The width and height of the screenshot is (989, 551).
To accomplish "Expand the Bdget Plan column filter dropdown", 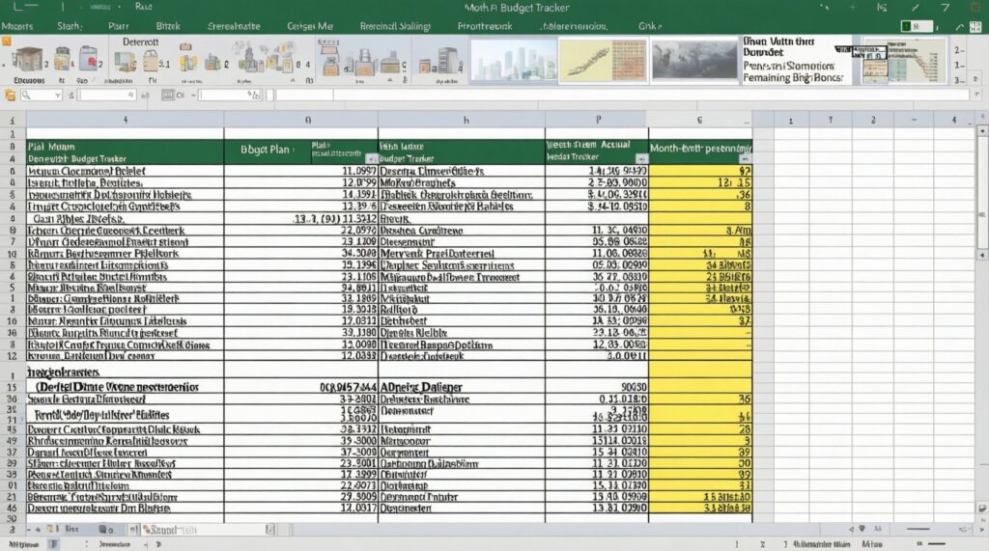I will click(x=372, y=157).
